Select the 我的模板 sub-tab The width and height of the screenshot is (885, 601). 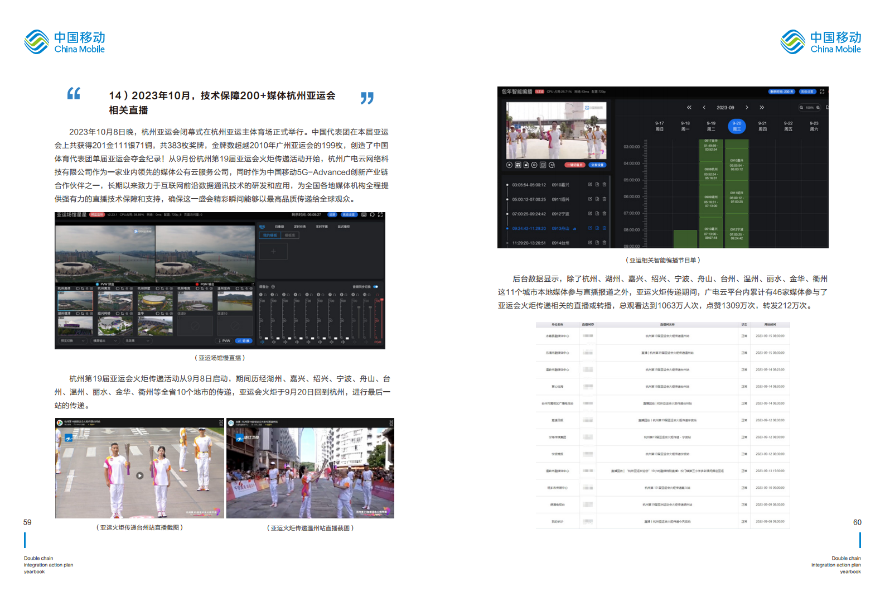(x=270, y=235)
